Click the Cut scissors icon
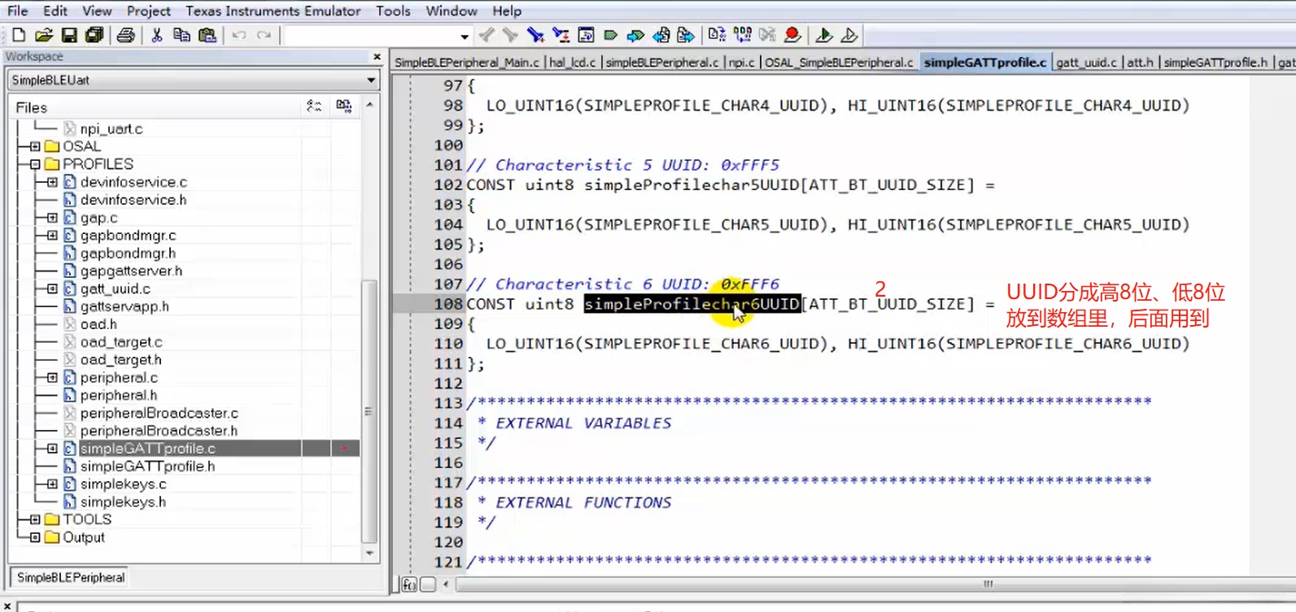 [x=157, y=35]
